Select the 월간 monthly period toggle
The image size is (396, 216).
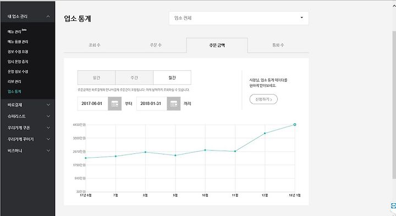[172, 77]
